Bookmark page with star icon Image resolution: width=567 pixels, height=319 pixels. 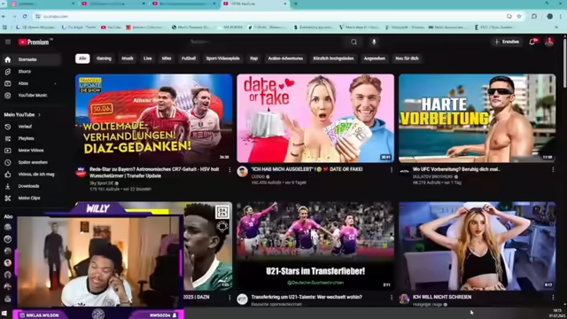[x=519, y=16]
